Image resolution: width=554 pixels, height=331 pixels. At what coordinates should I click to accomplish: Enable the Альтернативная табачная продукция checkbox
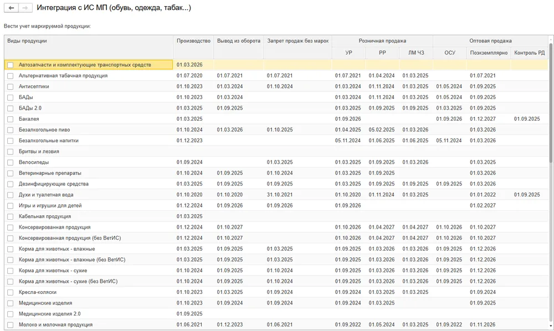[10, 76]
